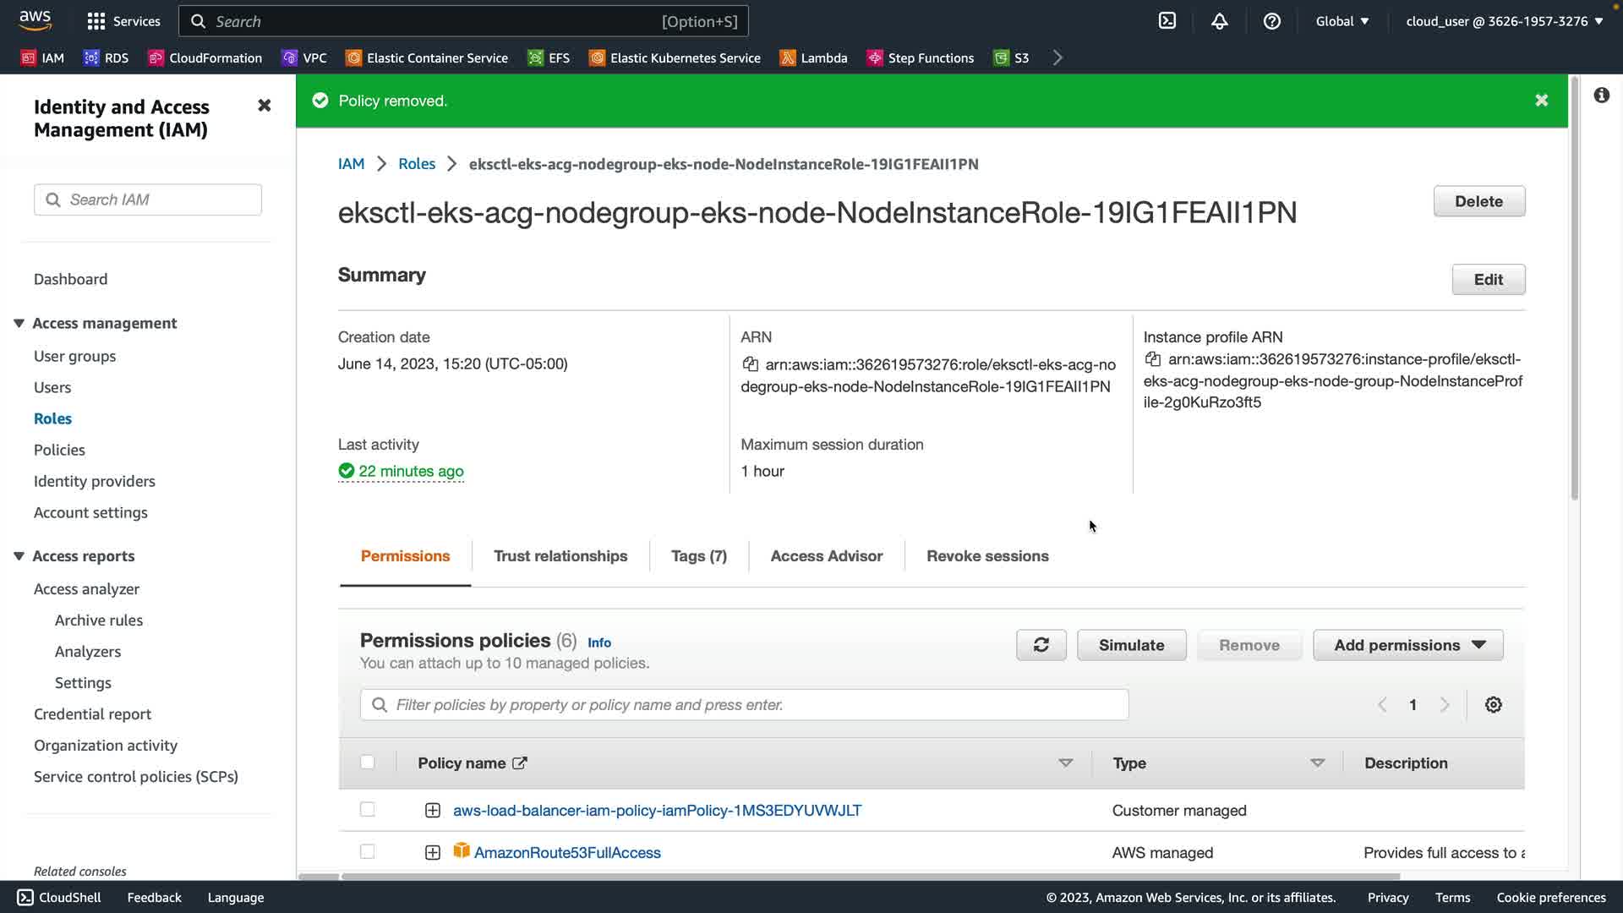Image resolution: width=1623 pixels, height=913 pixels.
Task: Click the Simulate button
Action: tap(1131, 645)
